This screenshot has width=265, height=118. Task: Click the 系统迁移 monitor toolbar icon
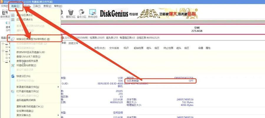93,12
